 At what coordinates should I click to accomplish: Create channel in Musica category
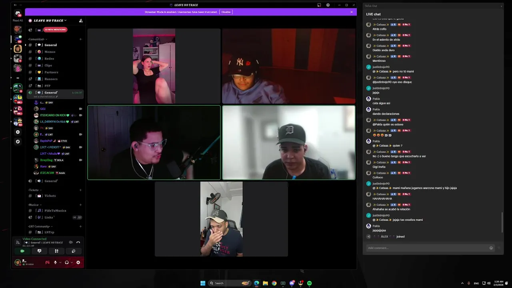(x=80, y=205)
